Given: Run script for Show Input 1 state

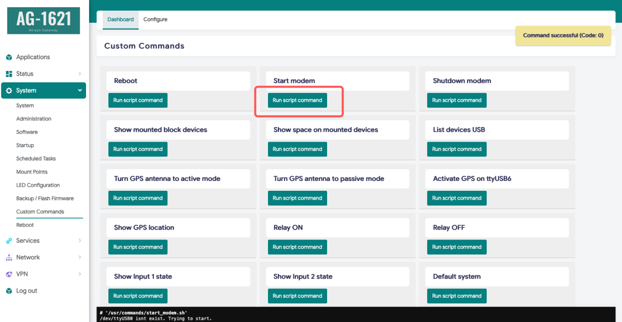Looking at the screenshot, I should (x=138, y=296).
